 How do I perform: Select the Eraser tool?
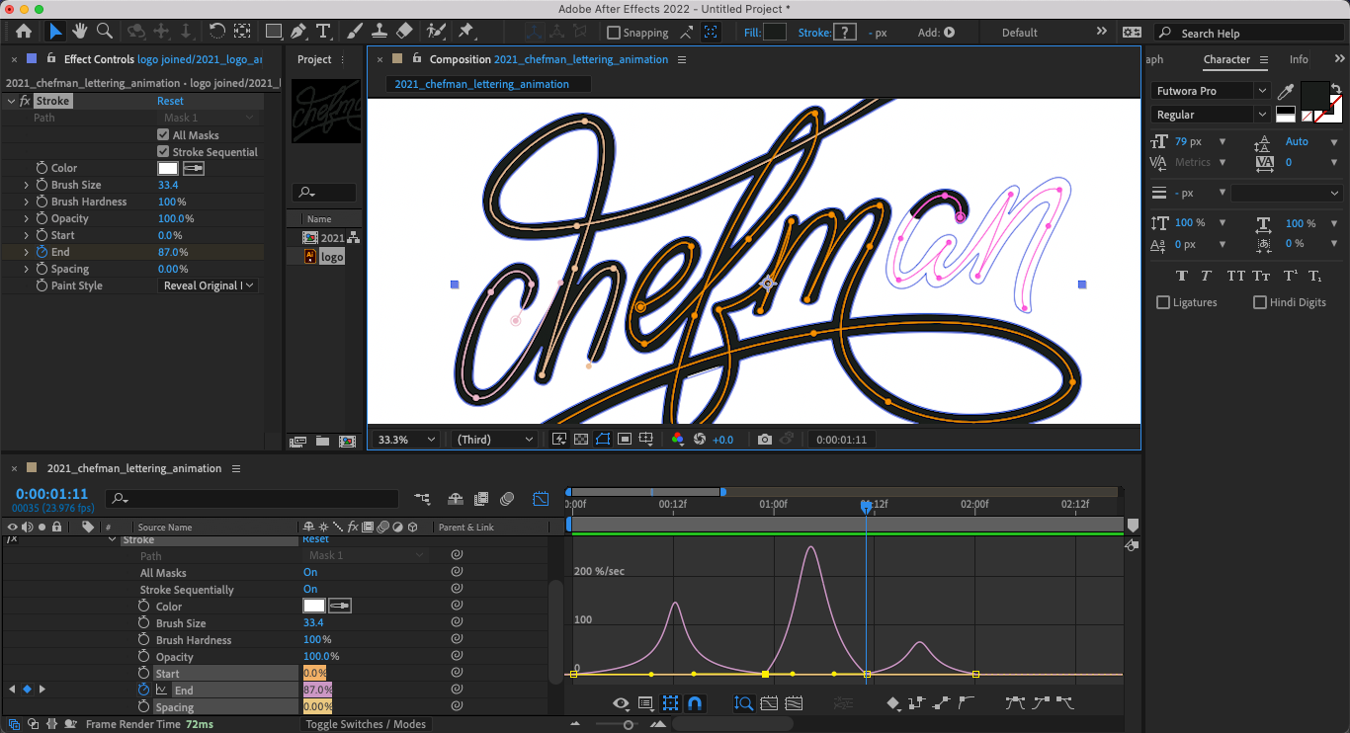[403, 32]
